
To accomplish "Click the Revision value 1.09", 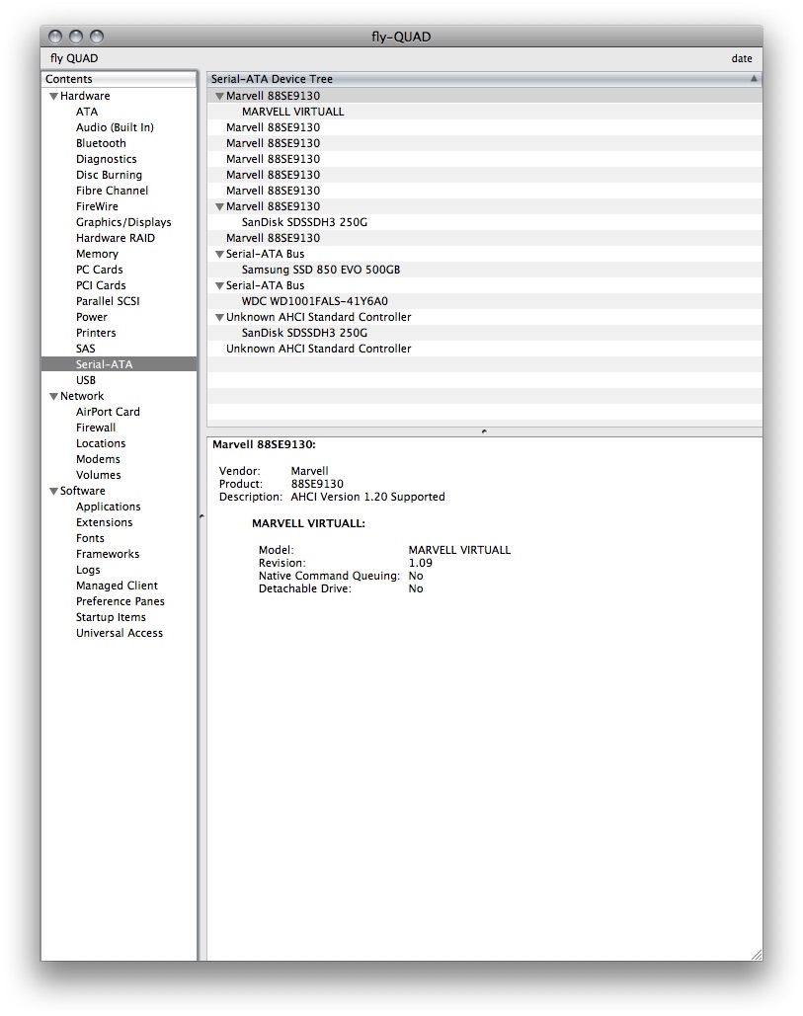I will click(420, 563).
